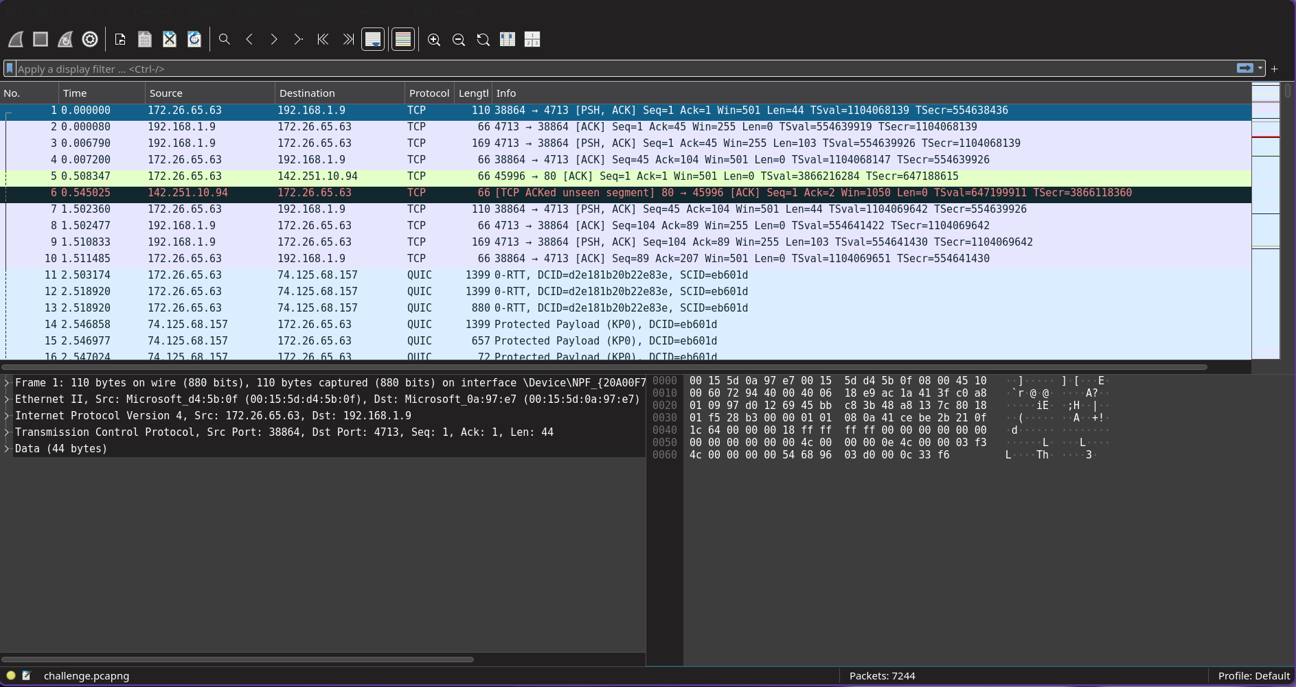Screen dimensions: 1296x687
Task: Start capturing packets with the shark fin icon
Action: tap(16, 40)
